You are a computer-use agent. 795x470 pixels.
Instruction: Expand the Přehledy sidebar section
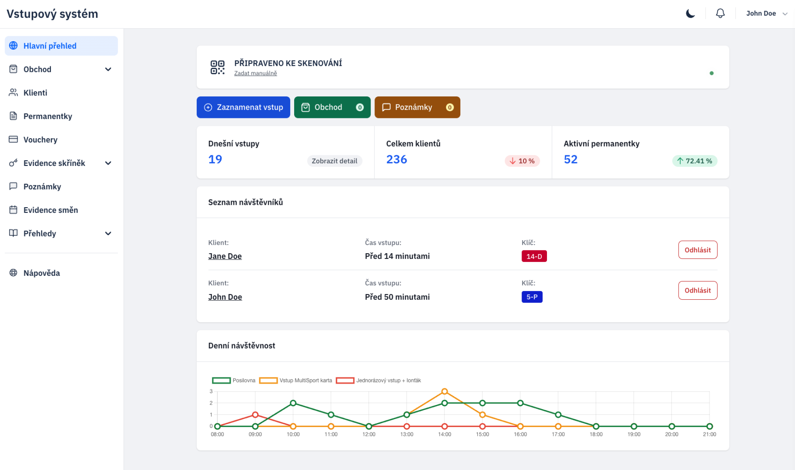click(x=108, y=233)
